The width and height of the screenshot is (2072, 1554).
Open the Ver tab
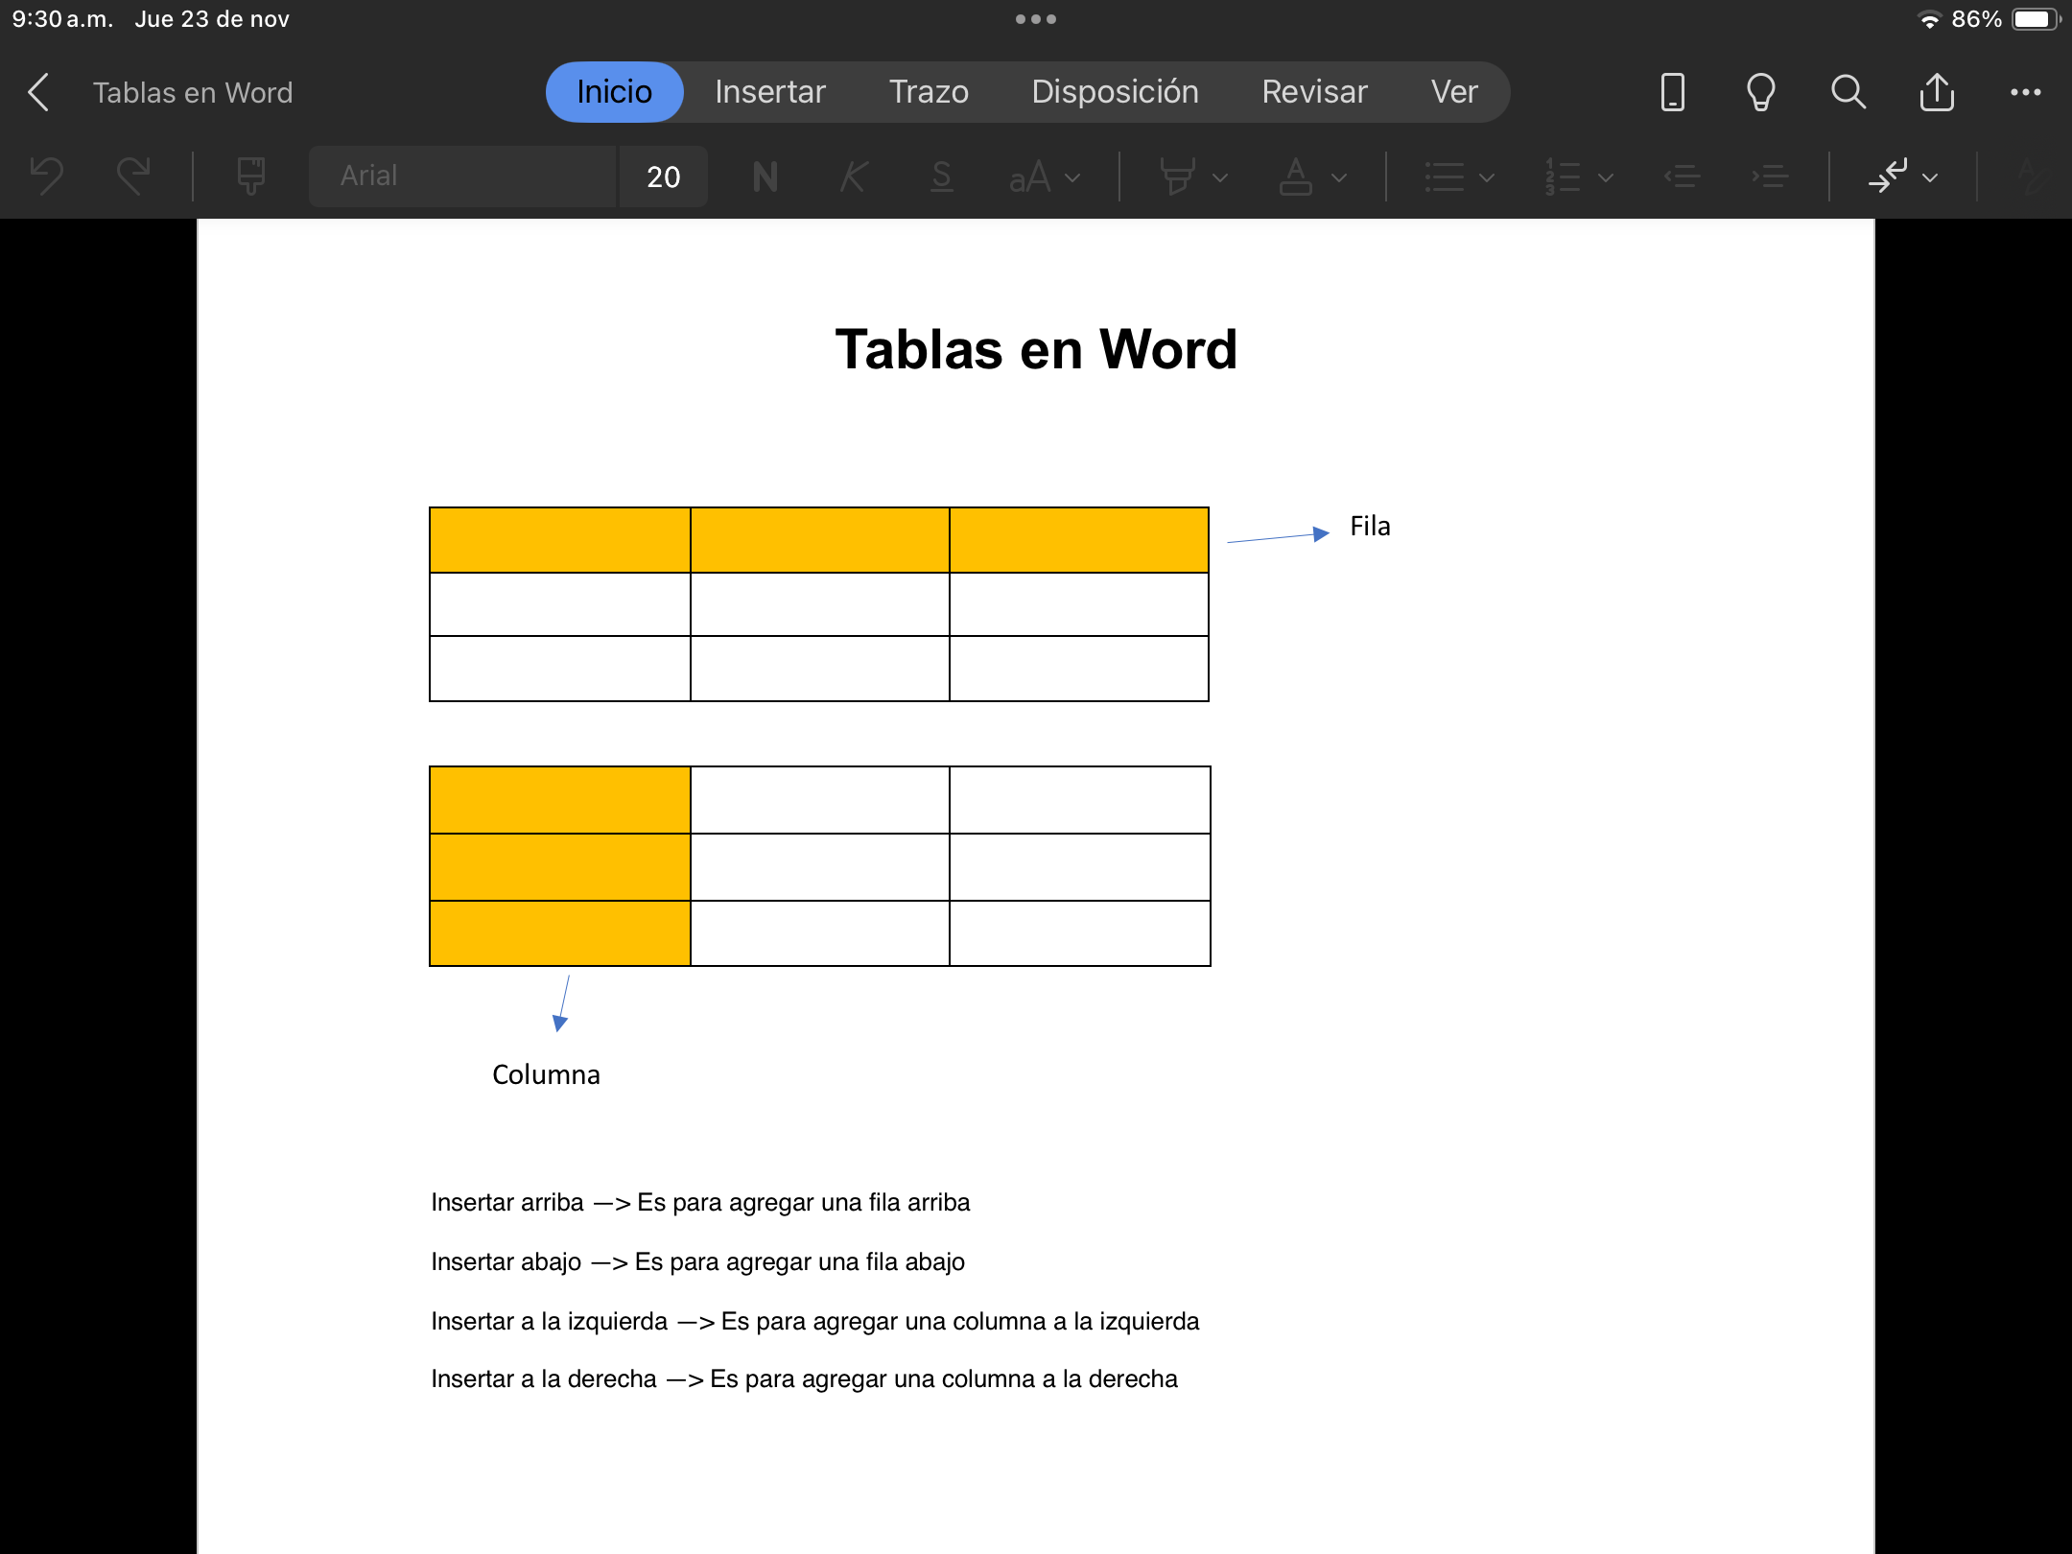click(1453, 92)
